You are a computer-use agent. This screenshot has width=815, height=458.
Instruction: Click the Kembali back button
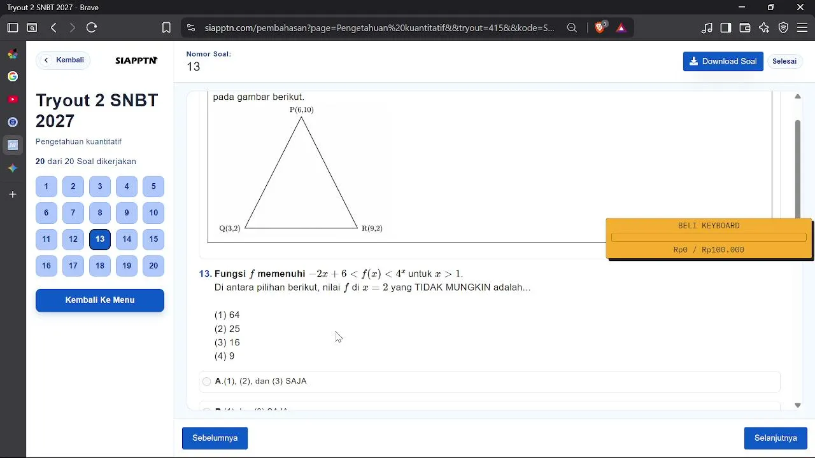63,60
